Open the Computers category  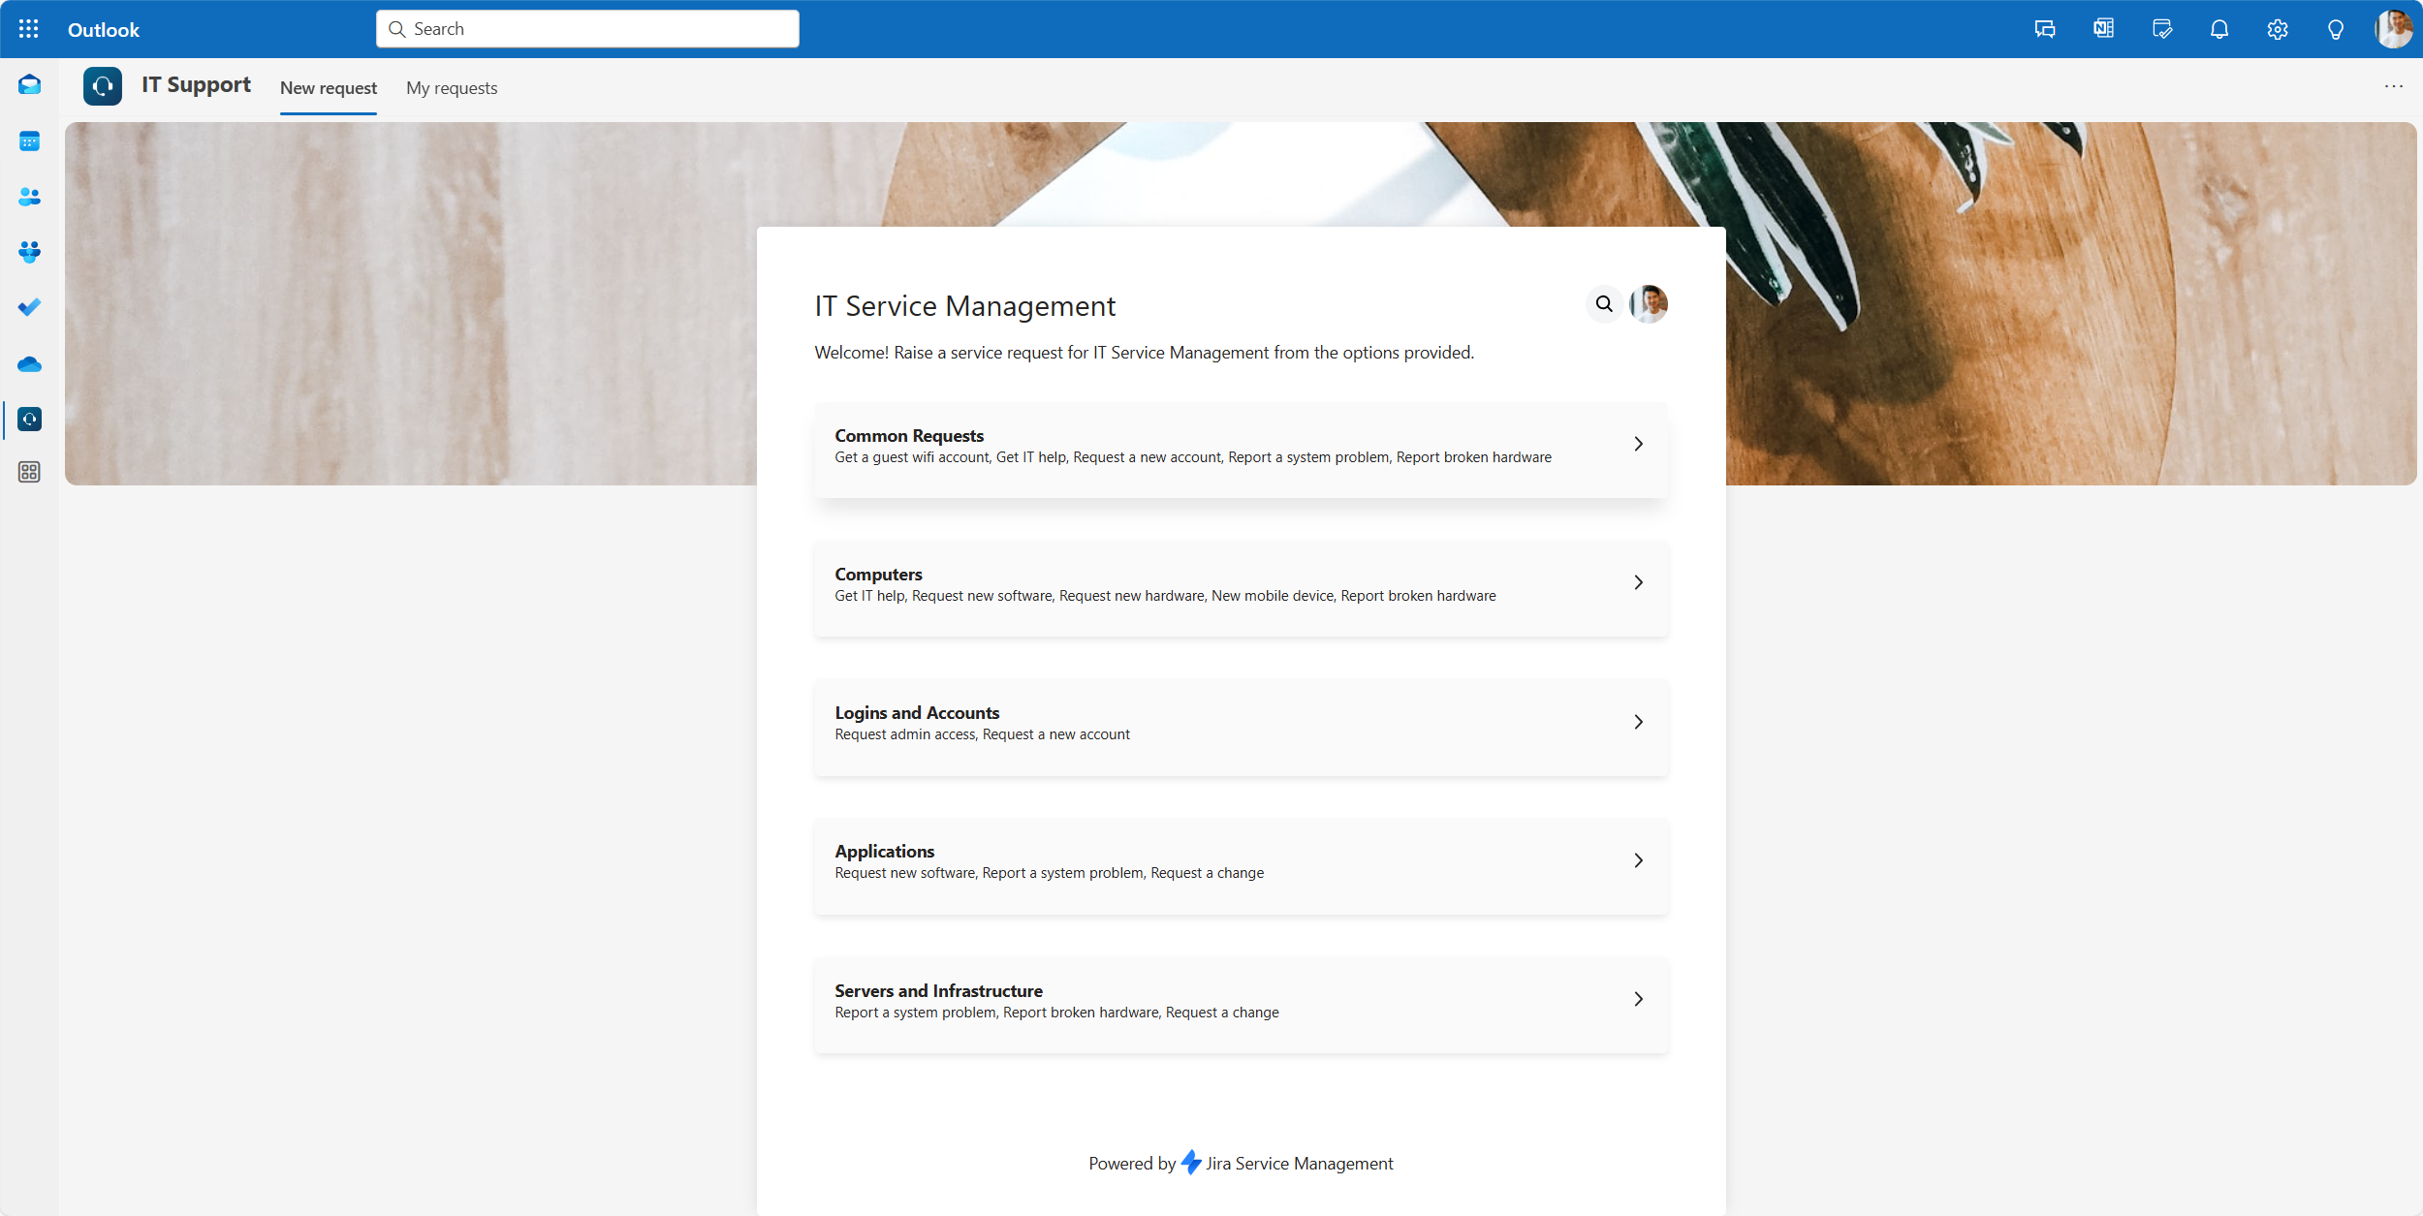[1241, 589]
